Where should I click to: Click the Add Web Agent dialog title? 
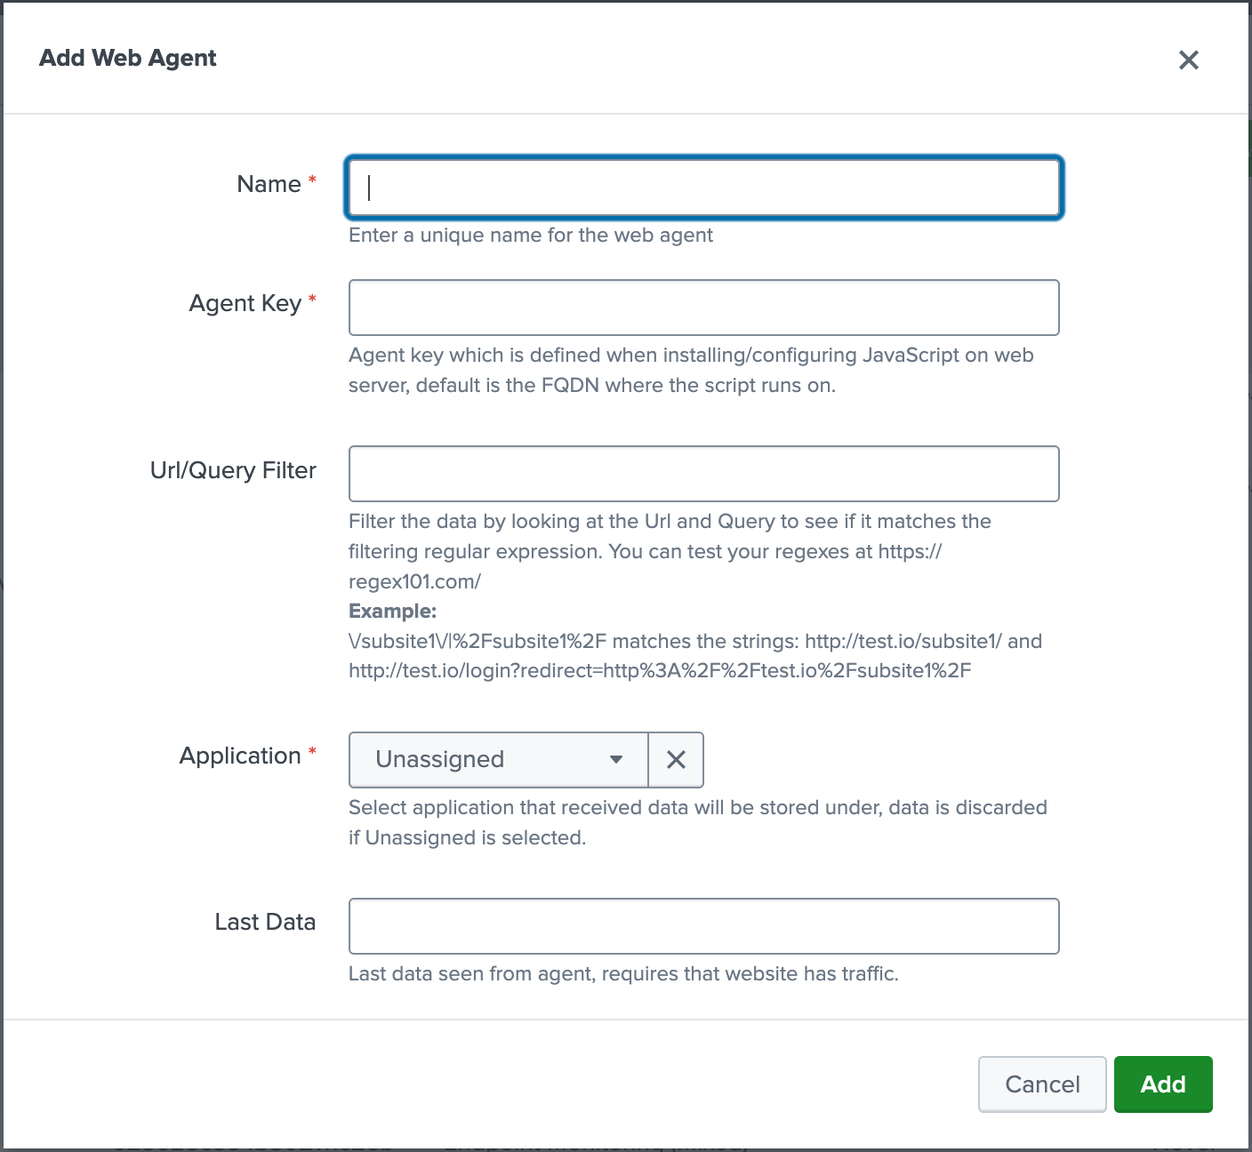(x=128, y=58)
